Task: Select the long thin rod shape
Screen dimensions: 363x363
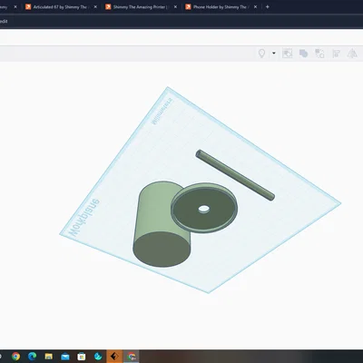Action: click(x=235, y=175)
